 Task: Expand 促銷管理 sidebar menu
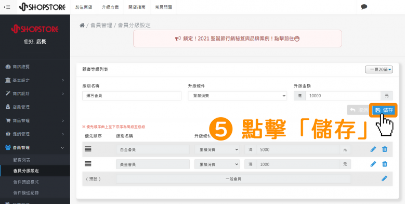[35, 134]
